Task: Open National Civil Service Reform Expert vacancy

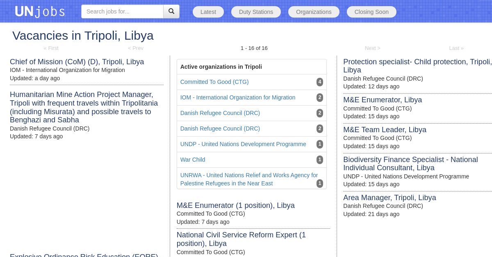Action: click(x=241, y=239)
